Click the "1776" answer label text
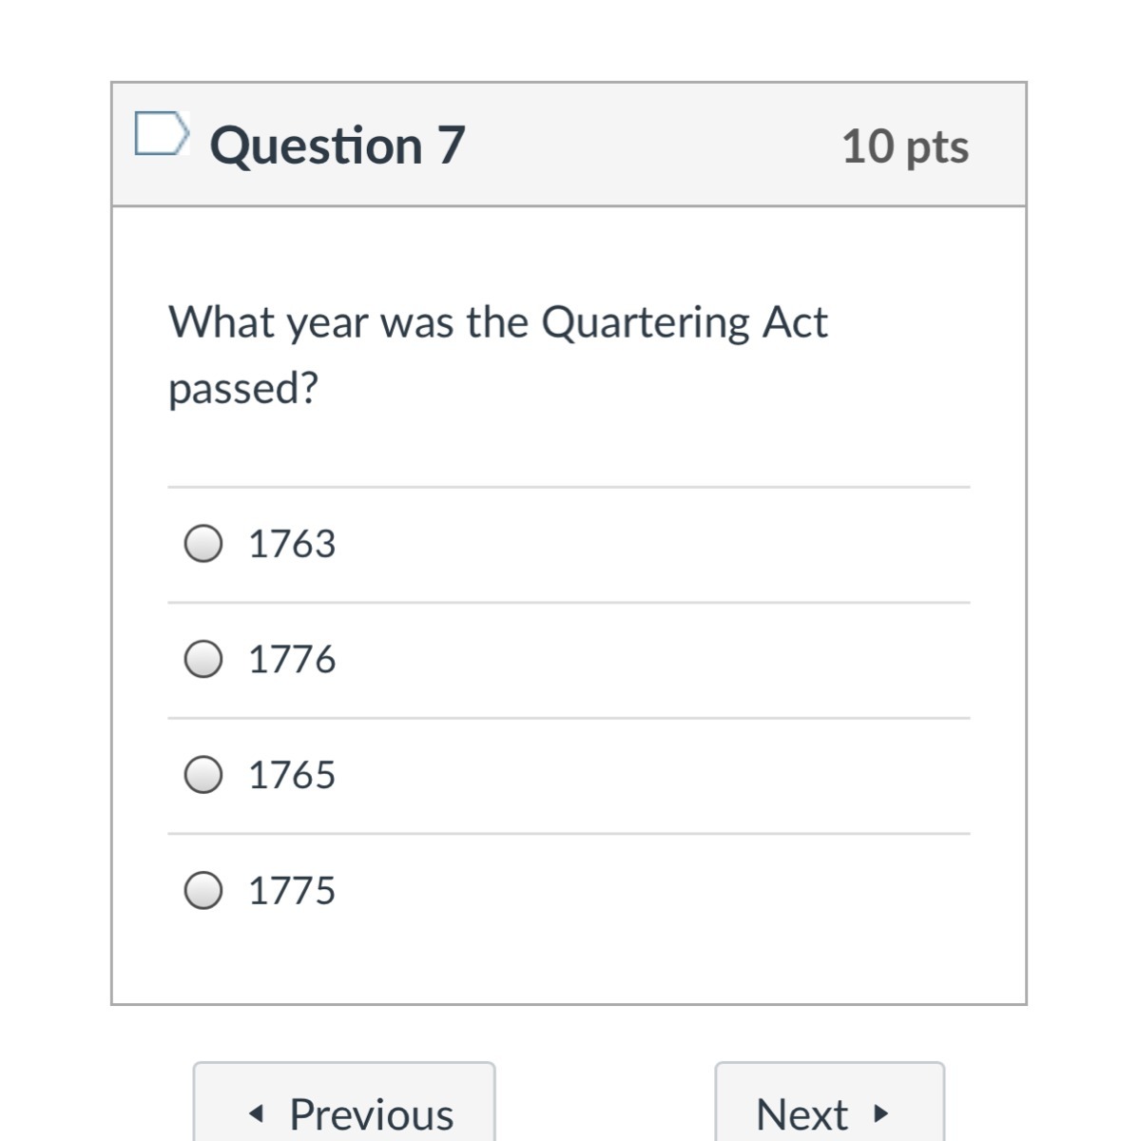The image size is (1139, 1141). click(292, 659)
